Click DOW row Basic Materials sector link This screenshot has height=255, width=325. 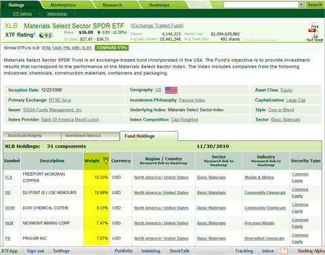coord(211,208)
